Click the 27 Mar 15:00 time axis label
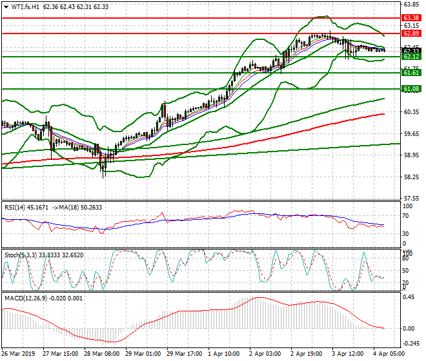 60,354
